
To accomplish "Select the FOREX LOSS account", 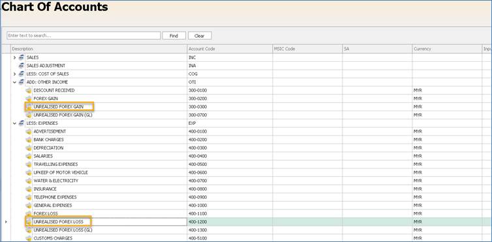I will pyautogui.click(x=46, y=213).
